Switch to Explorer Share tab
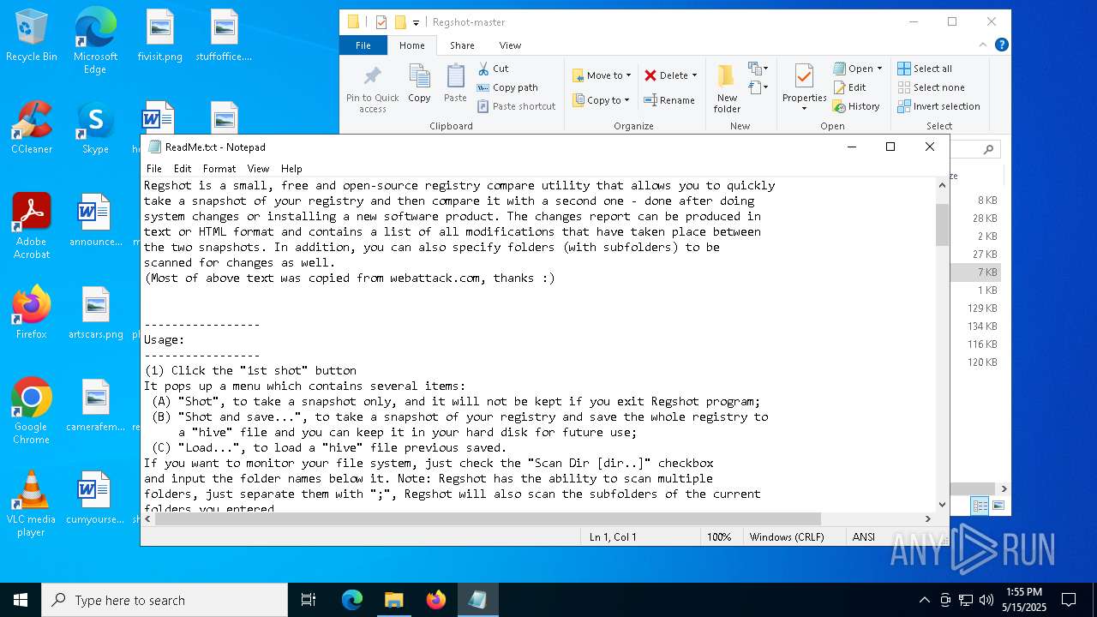This screenshot has height=617, width=1097. pos(462,45)
